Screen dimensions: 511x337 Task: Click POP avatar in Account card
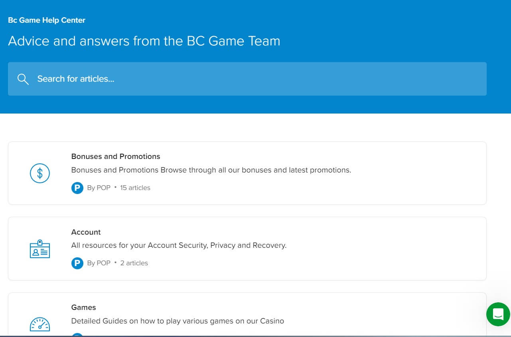pos(77,263)
